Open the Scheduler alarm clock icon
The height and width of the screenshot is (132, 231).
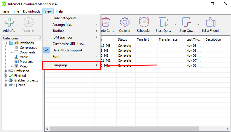coord(144,22)
